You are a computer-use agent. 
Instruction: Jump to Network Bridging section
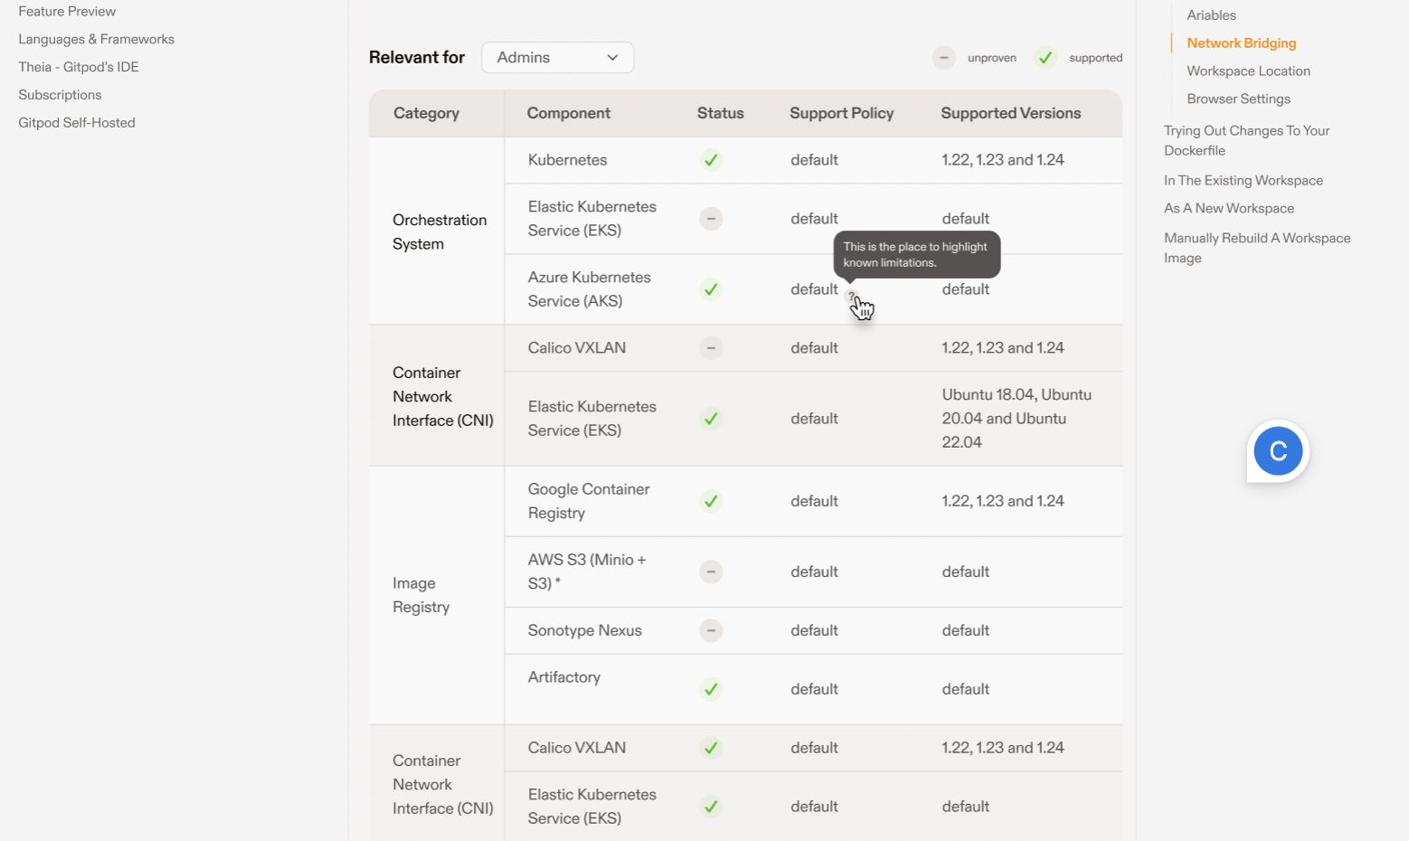(x=1241, y=43)
